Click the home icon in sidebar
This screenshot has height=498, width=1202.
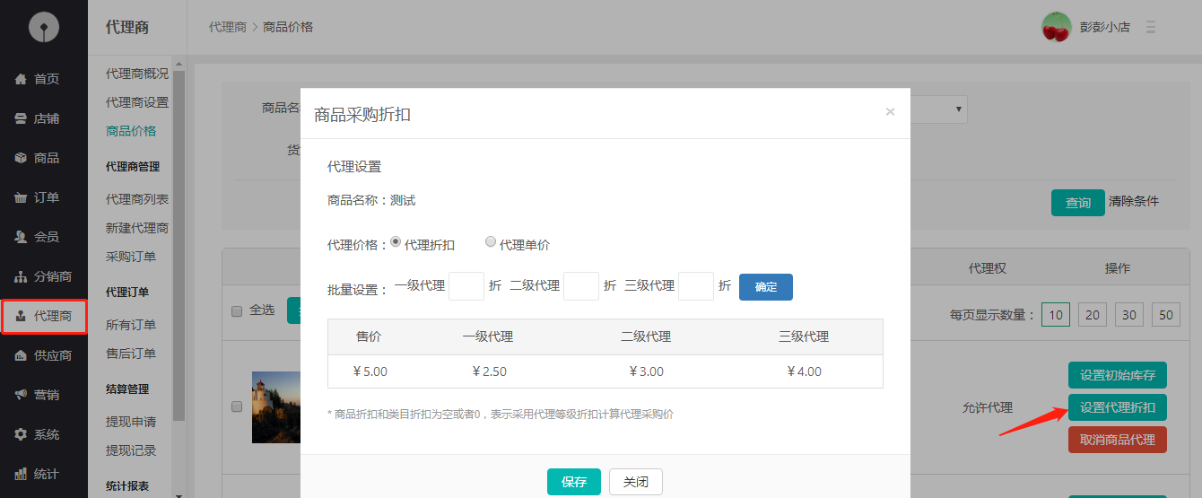pos(21,79)
